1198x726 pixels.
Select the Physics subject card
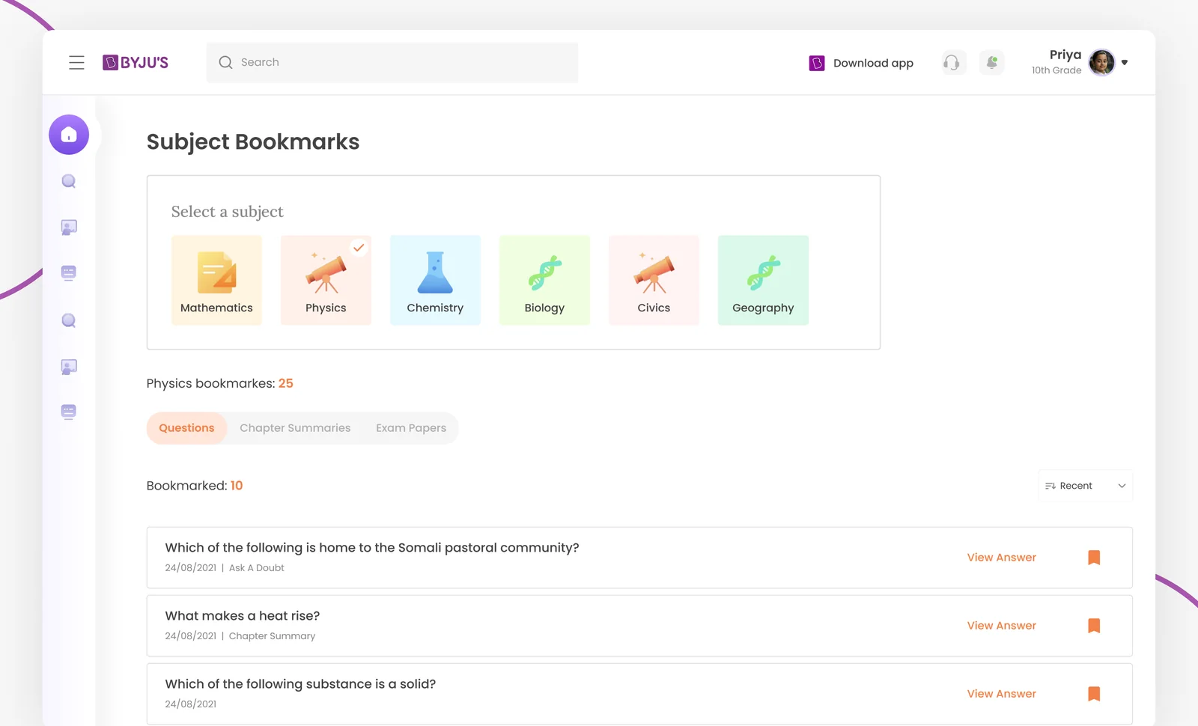(x=326, y=280)
